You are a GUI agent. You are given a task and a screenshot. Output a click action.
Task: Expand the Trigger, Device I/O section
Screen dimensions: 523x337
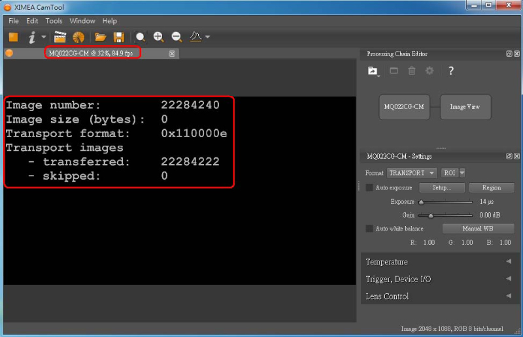[439, 279]
